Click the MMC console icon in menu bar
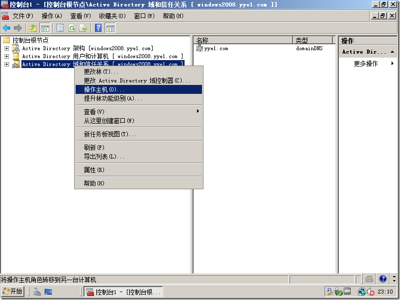Viewport: 400px width, 300px height. pos(5,16)
